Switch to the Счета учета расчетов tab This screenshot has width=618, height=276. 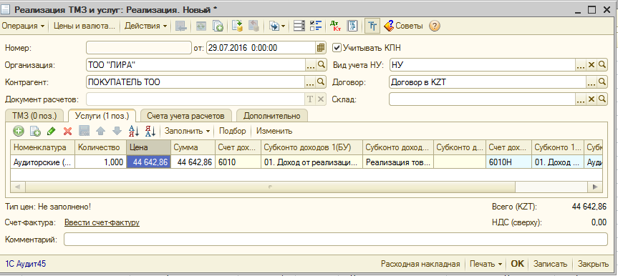185,116
